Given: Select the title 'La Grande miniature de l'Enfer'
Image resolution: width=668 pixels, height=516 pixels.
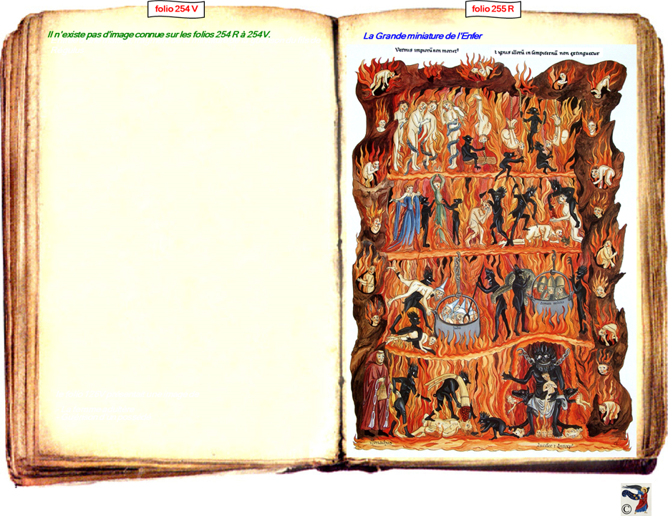Looking at the screenshot, I should tap(422, 36).
